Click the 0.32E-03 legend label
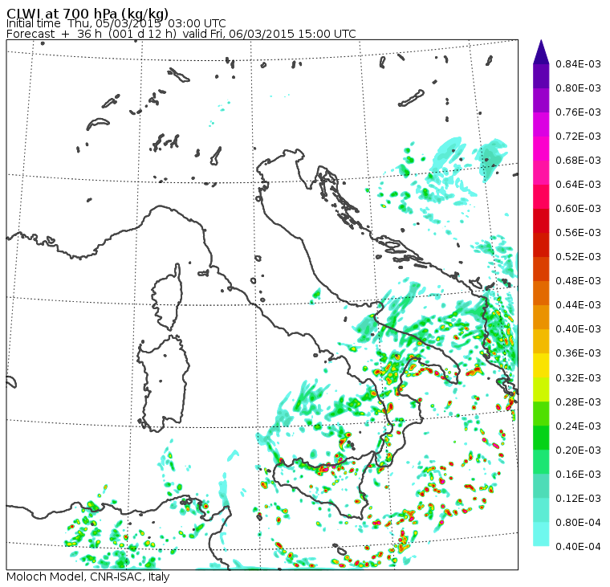The image size is (610, 587). 578,378
